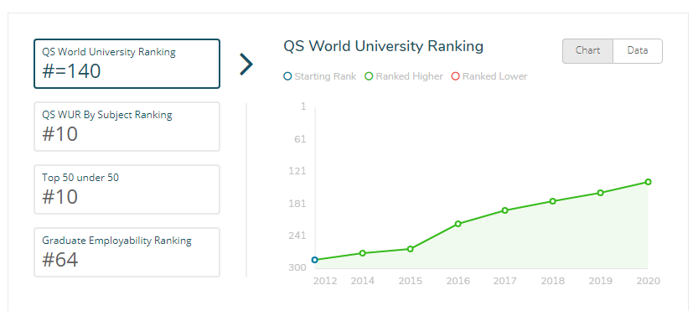
Task: Click the 181 y-axis label
Action: 297,204
